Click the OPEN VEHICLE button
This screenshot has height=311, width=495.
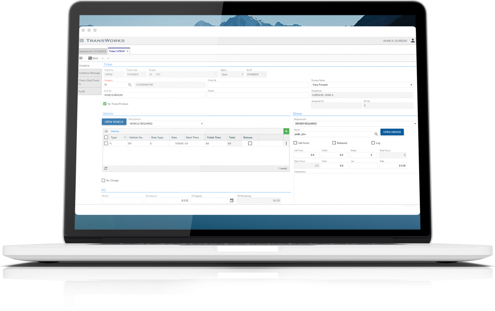tap(114, 121)
